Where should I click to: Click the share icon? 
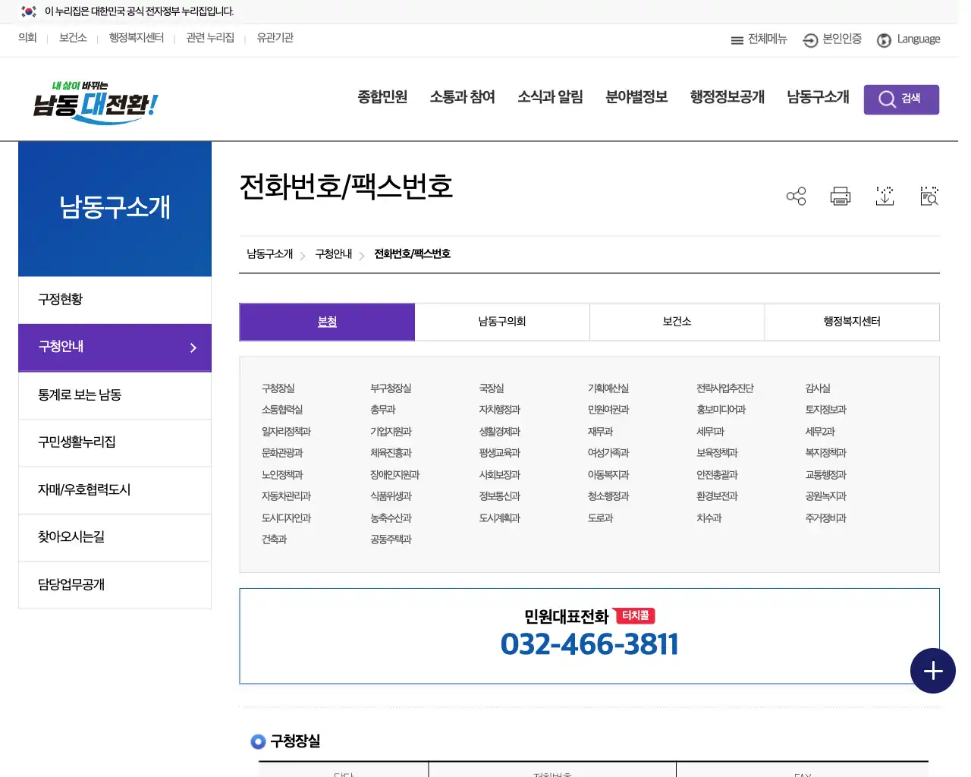pos(796,197)
